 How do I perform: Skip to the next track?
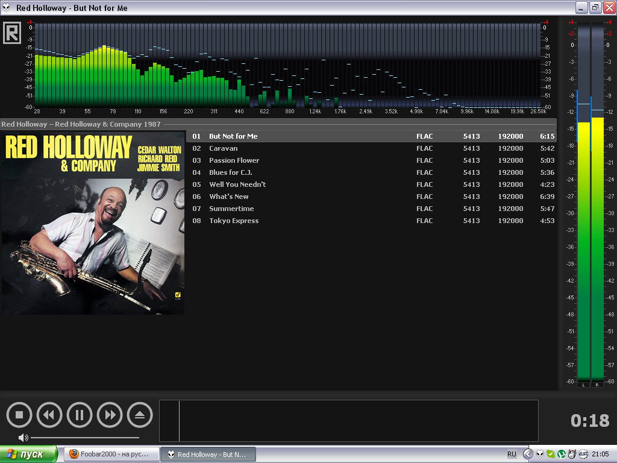click(x=110, y=415)
